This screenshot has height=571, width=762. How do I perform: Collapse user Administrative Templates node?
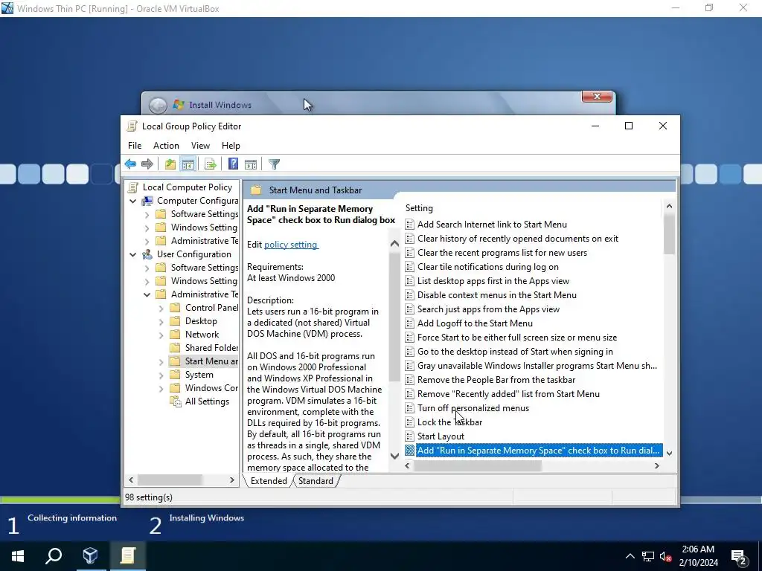(x=147, y=294)
